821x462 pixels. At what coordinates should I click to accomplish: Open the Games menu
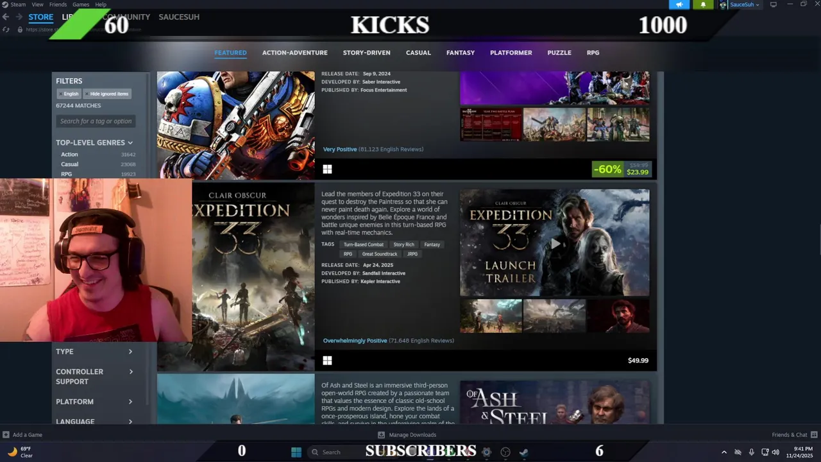coord(81,4)
